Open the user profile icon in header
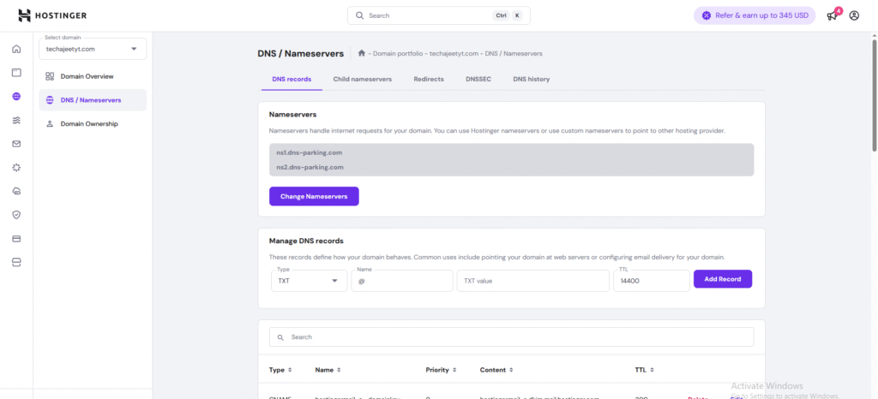Screen dimensions: 878x399 point(854,15)
